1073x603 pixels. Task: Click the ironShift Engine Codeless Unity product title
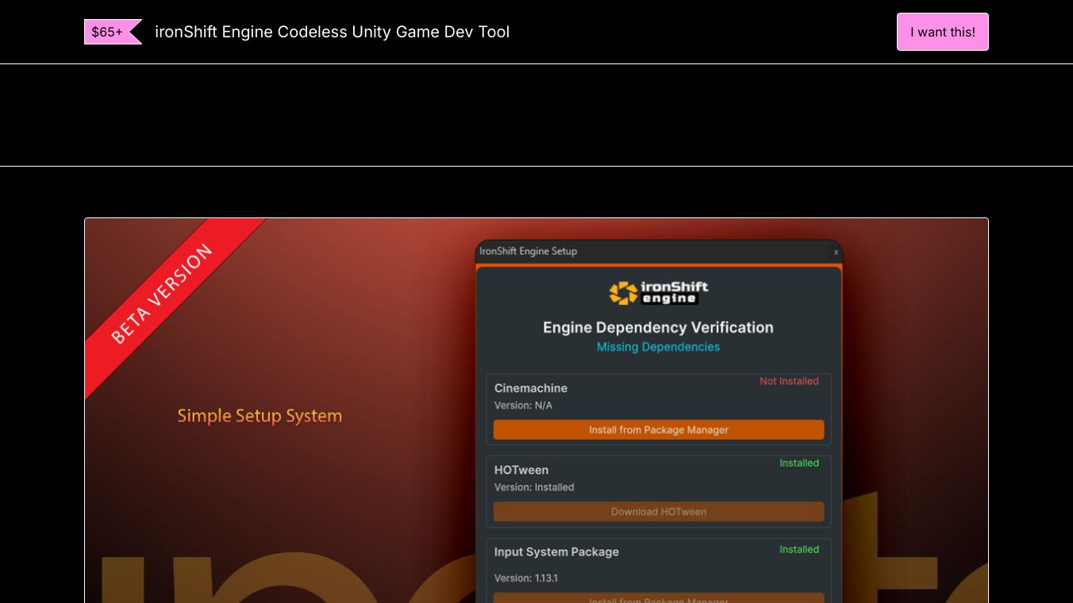click(x=332, y=32)
